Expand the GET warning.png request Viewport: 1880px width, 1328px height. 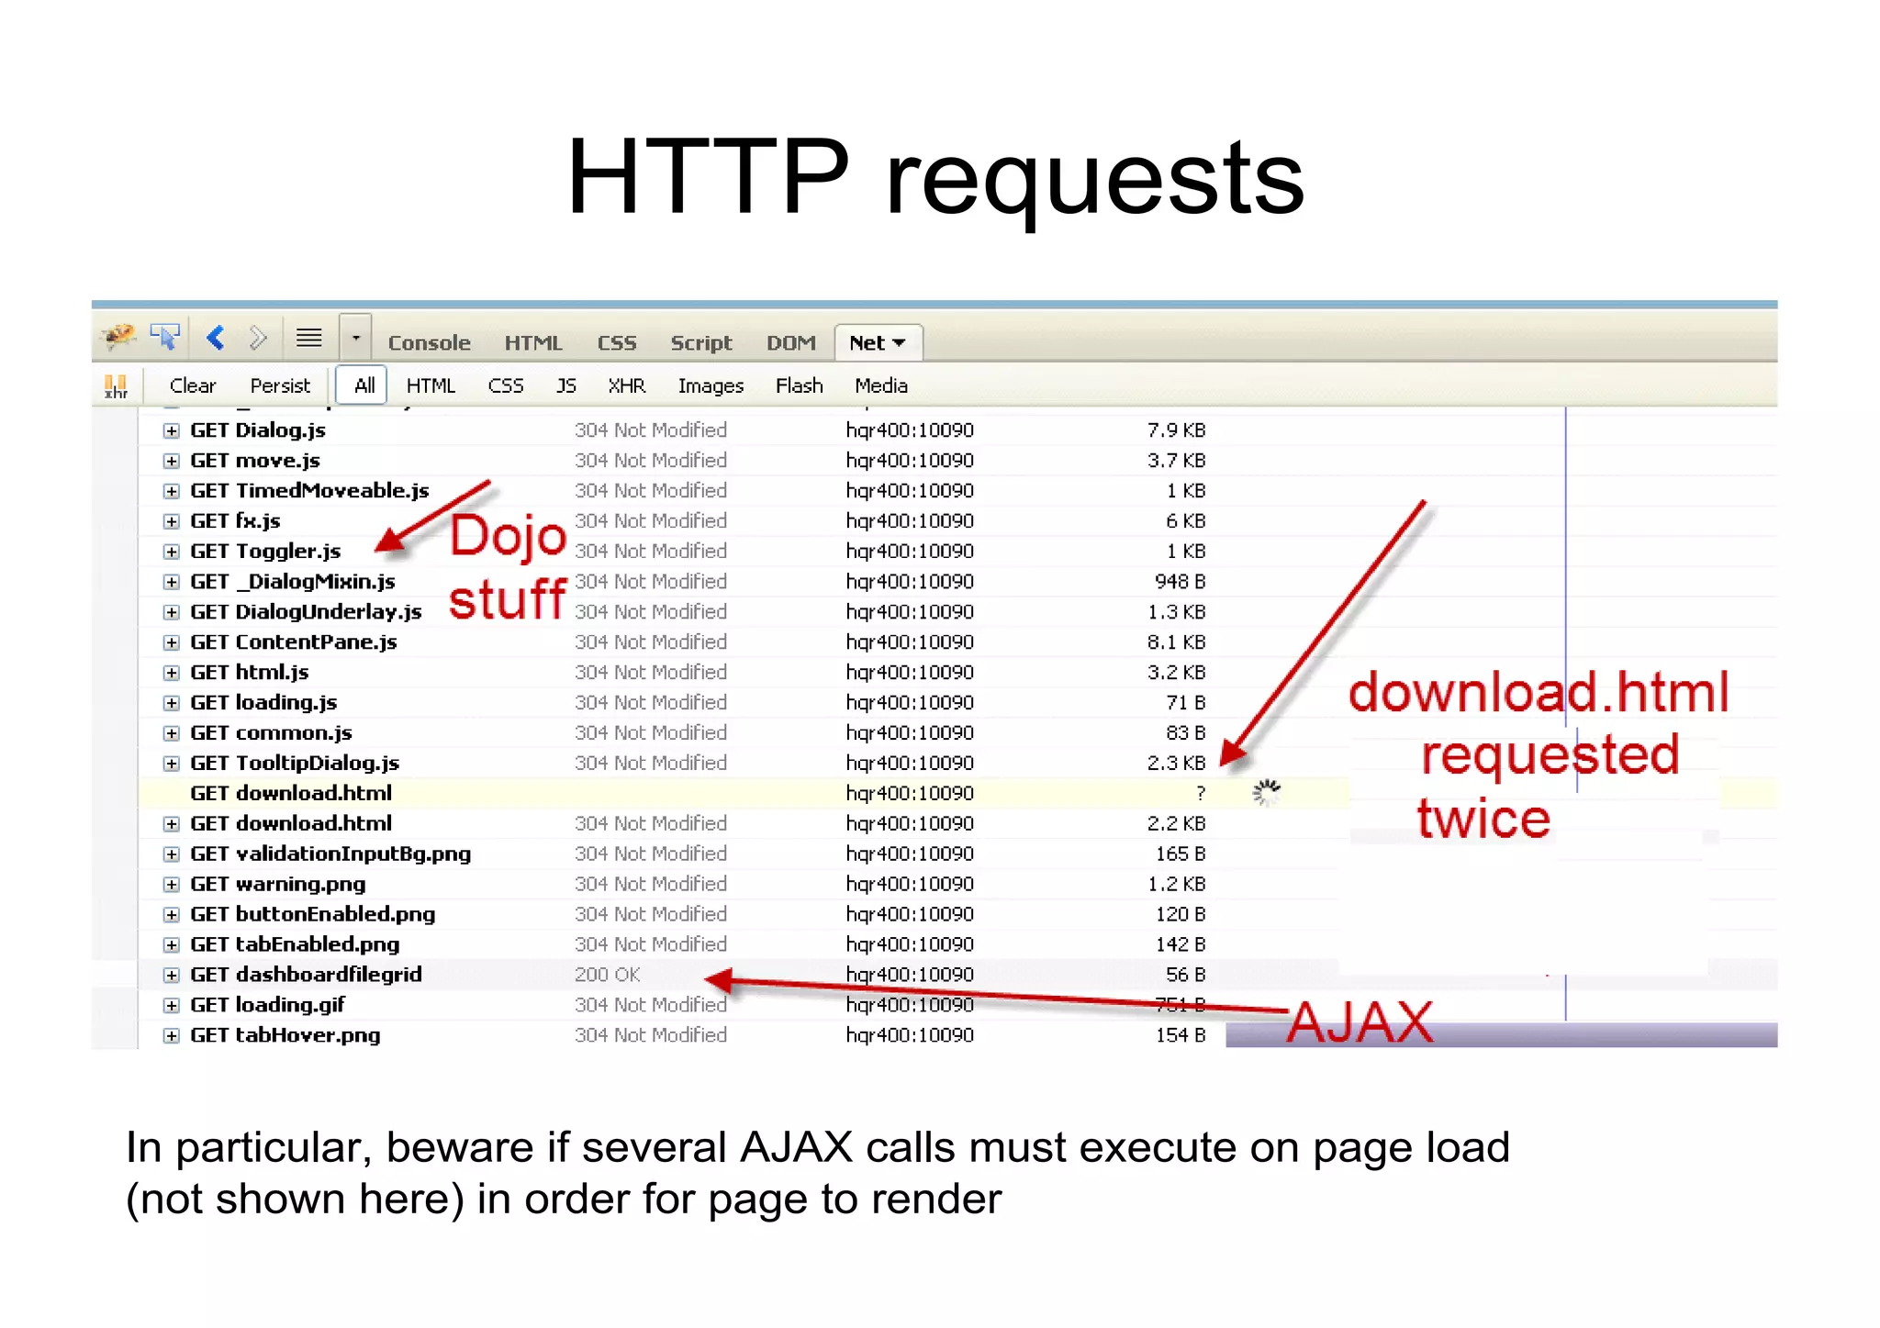click(172, 885)
